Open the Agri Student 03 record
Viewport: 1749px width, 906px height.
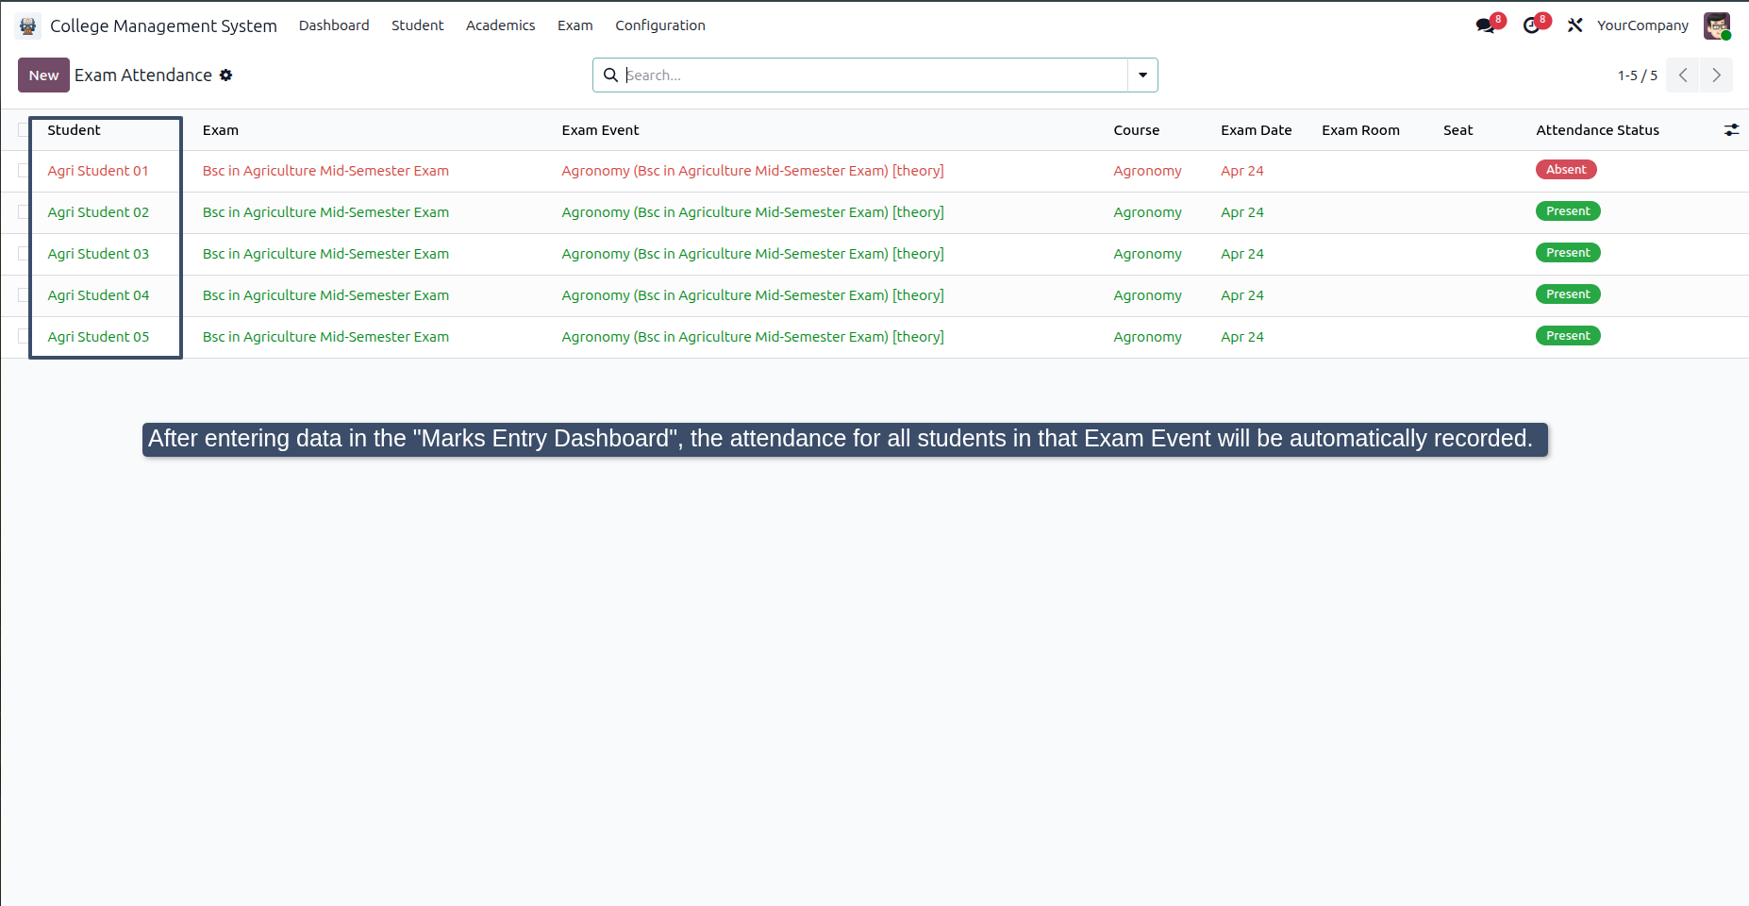(x=98, y=254)
